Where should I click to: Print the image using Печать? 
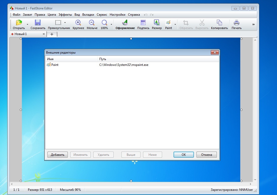(x=237, y=25)
